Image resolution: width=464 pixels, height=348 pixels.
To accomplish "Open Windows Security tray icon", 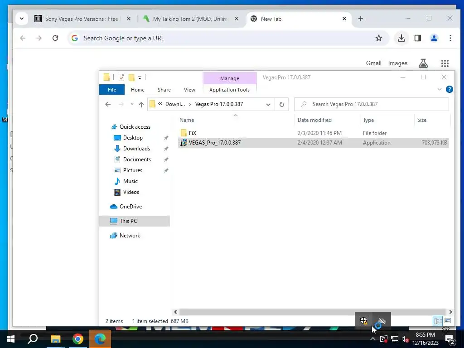I will click(364, 320).
